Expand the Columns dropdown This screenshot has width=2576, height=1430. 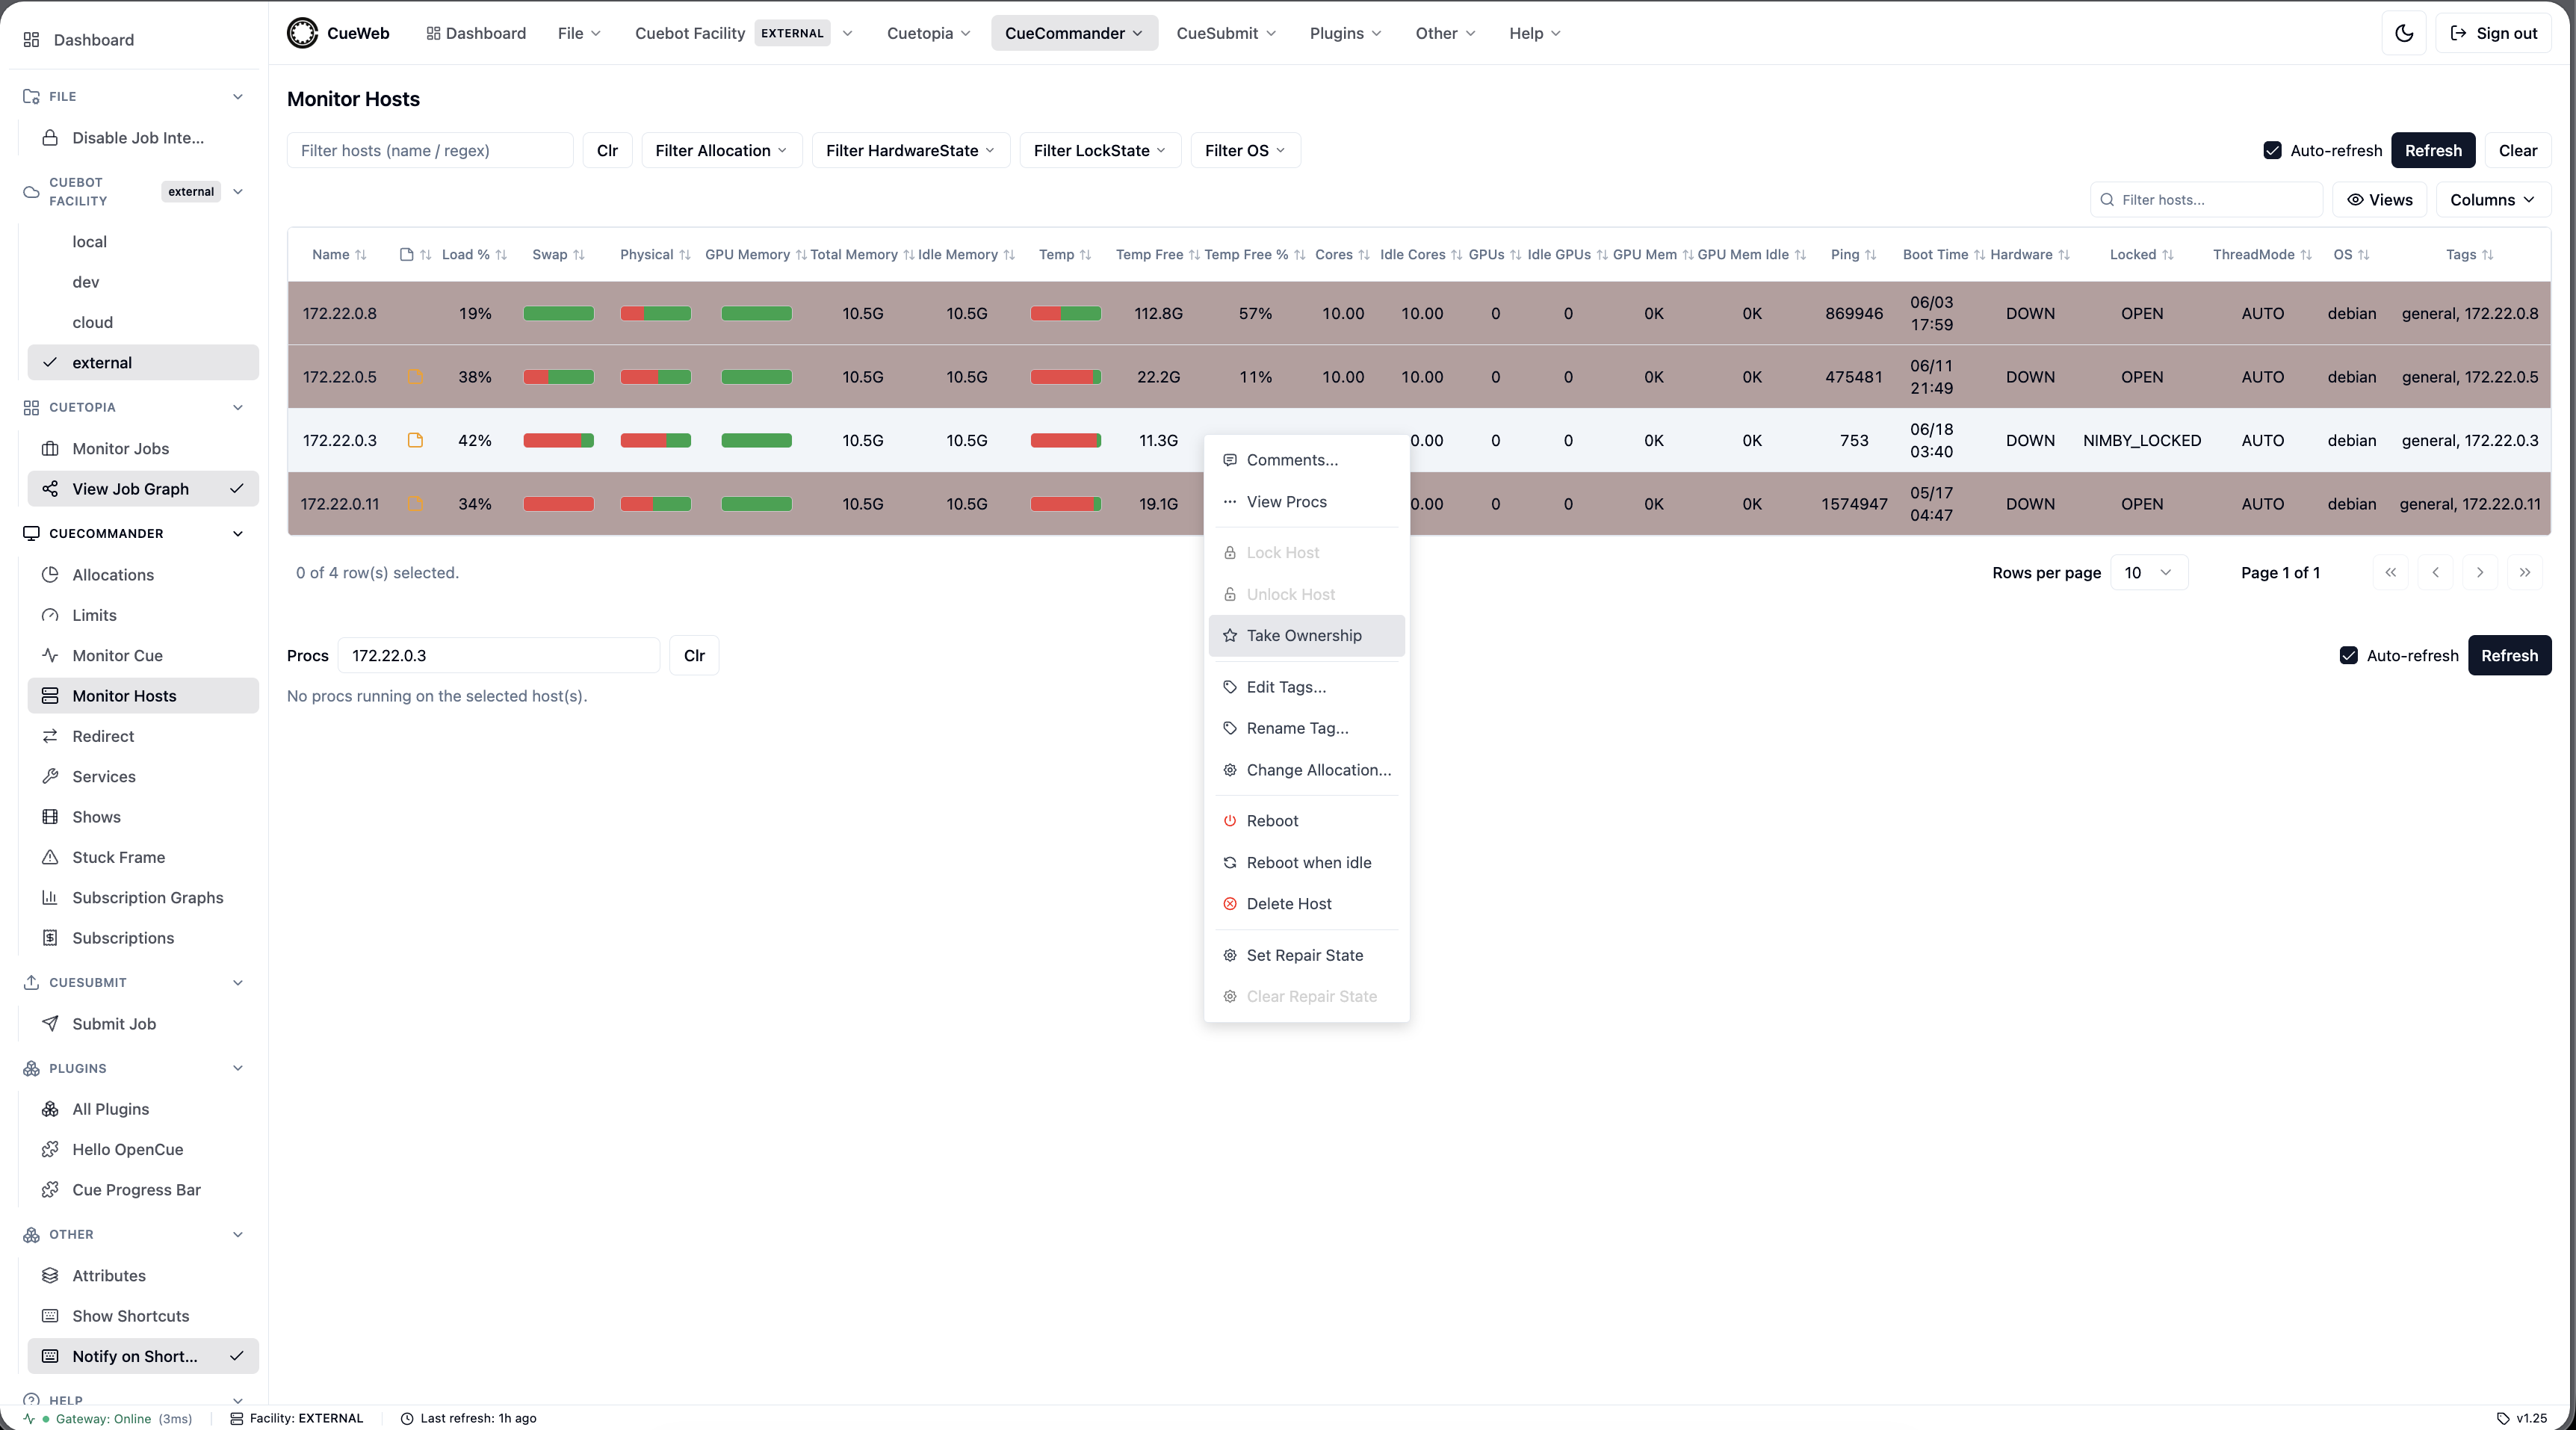[2493, 200]
